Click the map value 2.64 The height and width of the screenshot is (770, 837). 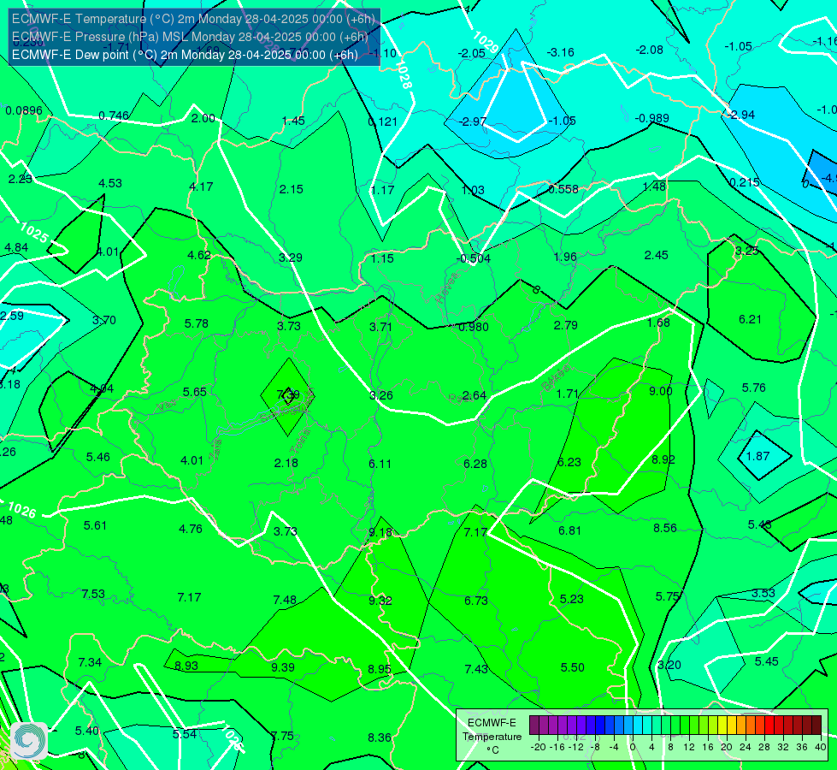[474, 395]
